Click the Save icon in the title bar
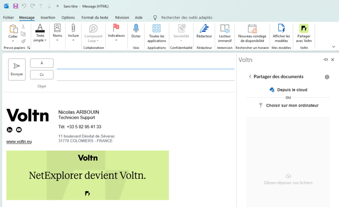339x207 pixels. [16, 6]
